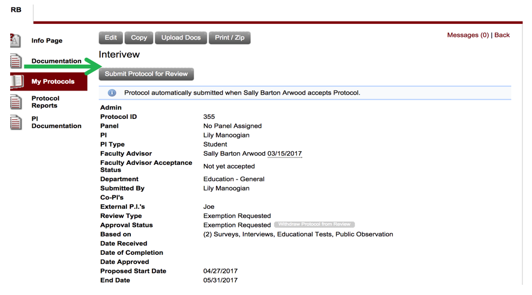The image size is (532, 295).
Task: Click the Upload Docs button
Action: pyautogui.click(x=181, y=38)
